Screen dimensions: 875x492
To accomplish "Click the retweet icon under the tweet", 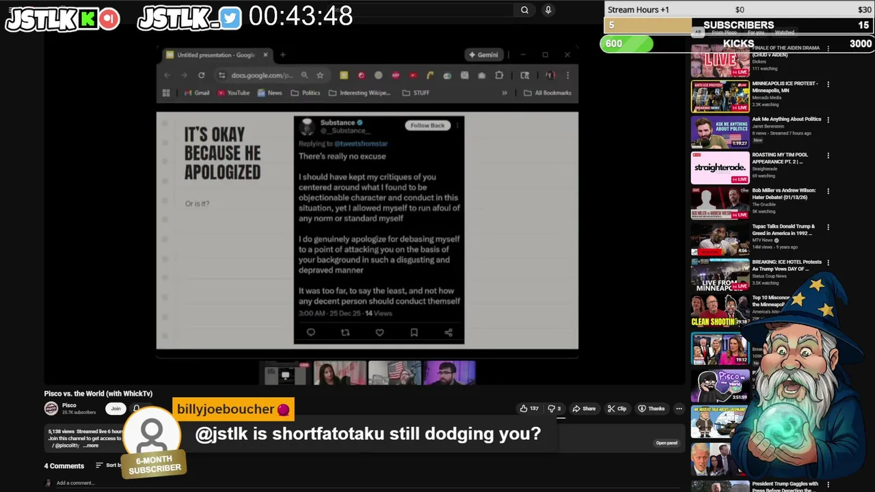I will 345,332.
